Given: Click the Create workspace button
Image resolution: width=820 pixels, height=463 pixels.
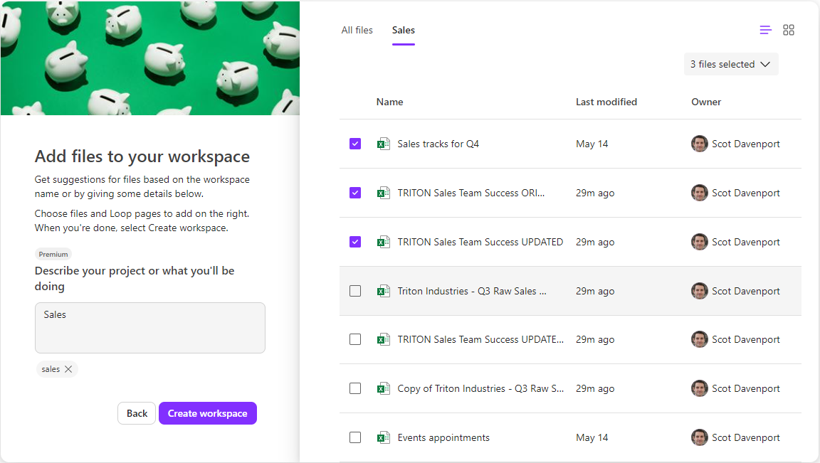Looking at the screenshot, I should click(x=207, y=413).
